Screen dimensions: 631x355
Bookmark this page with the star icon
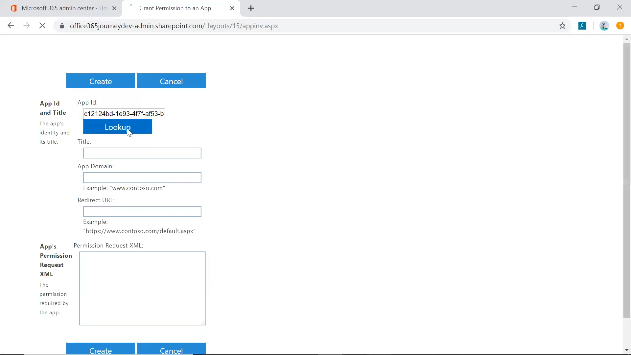click(562, 26)
